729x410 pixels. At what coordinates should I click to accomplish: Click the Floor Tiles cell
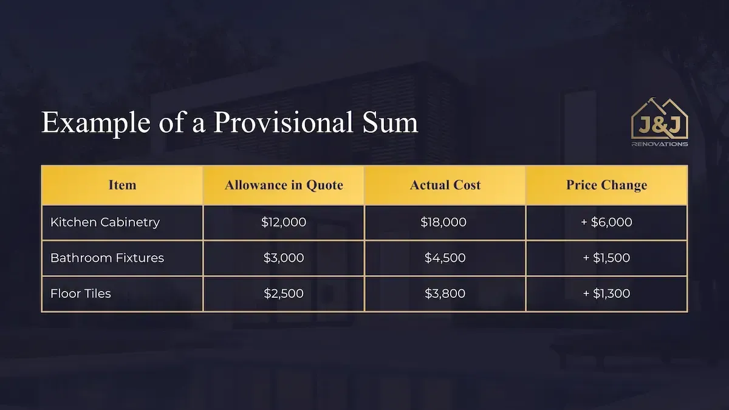point(81,293)
